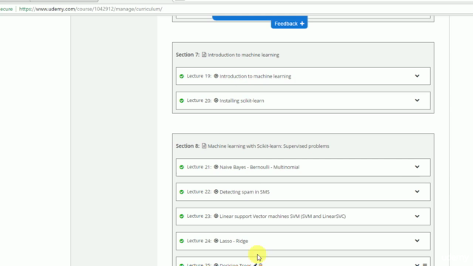
Task: Click the video icon beside Linear support Vector machines
Action: pyautogui.click(x=216, y=216)
